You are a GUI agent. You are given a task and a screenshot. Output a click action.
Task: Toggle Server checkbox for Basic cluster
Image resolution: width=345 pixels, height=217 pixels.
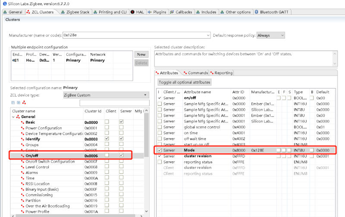pyautogui.click(x=121, y=122)
